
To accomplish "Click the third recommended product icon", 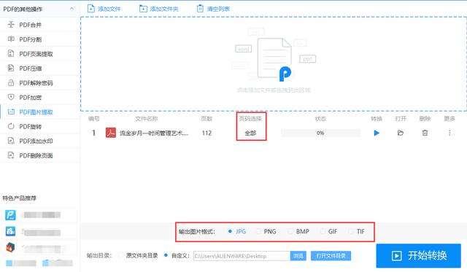I will click(10, 247).
